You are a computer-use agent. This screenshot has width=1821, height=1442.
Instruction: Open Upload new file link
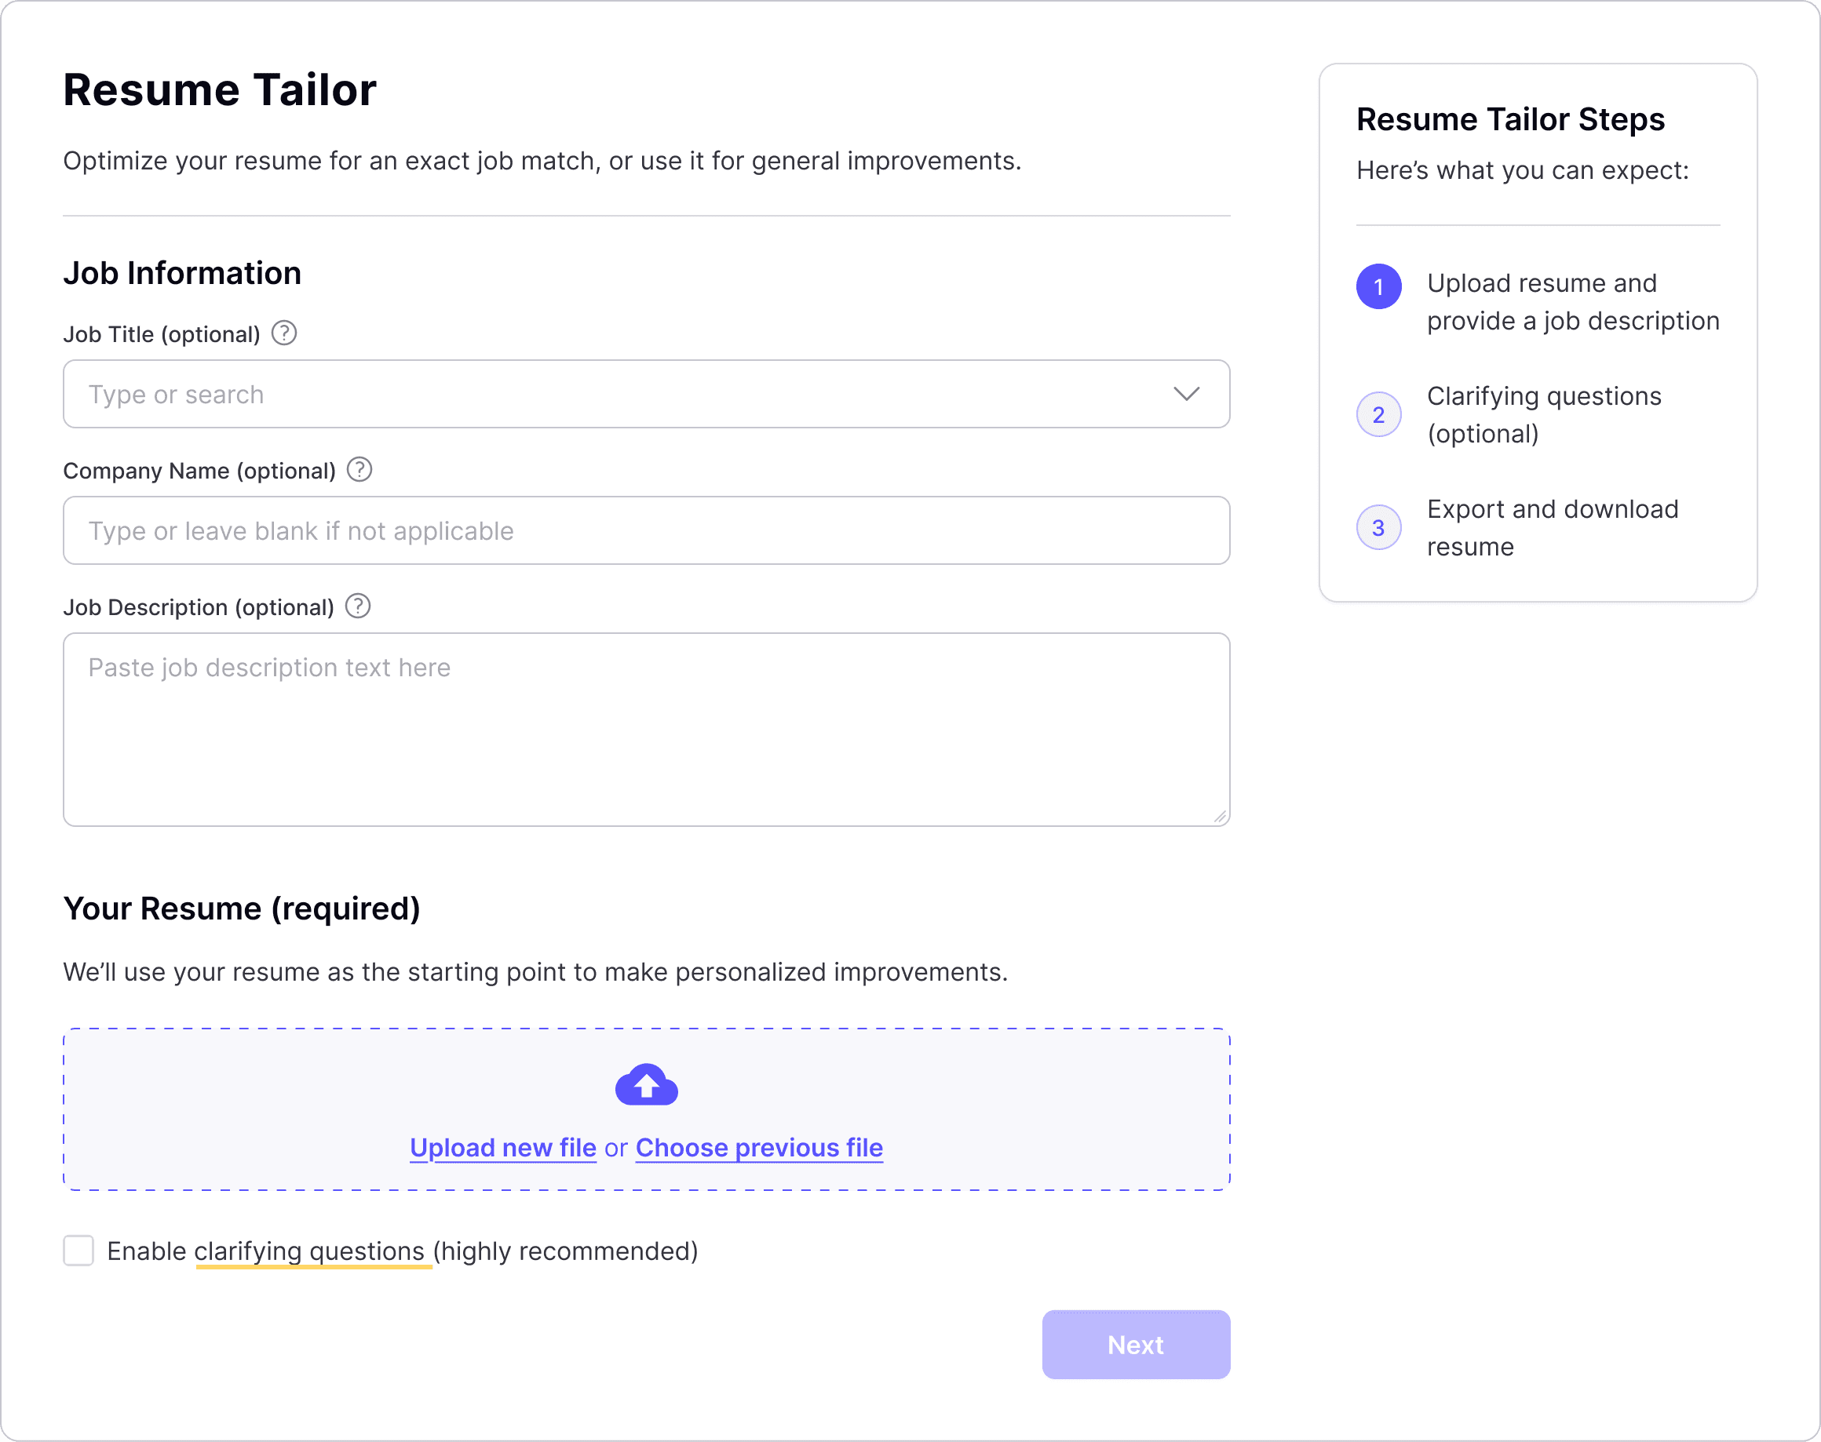tap(502, 1147)
